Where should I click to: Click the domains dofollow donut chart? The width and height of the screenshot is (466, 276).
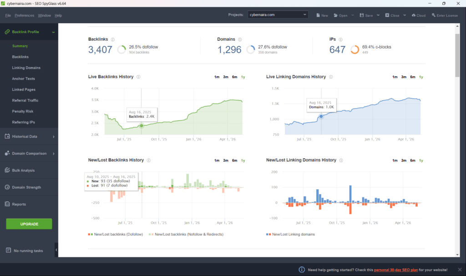click(x=251, y=49)
